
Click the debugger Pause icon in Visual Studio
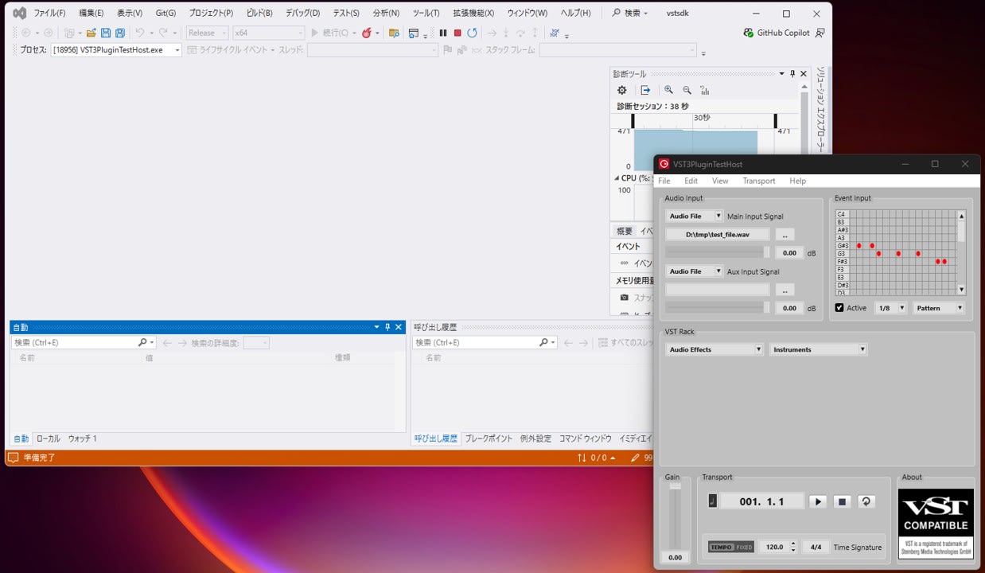pyautogui.click(x=442, y=33)
